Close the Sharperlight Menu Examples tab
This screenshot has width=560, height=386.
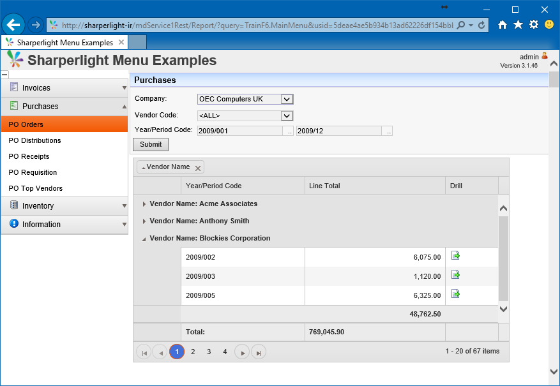[x=121, y=42]
